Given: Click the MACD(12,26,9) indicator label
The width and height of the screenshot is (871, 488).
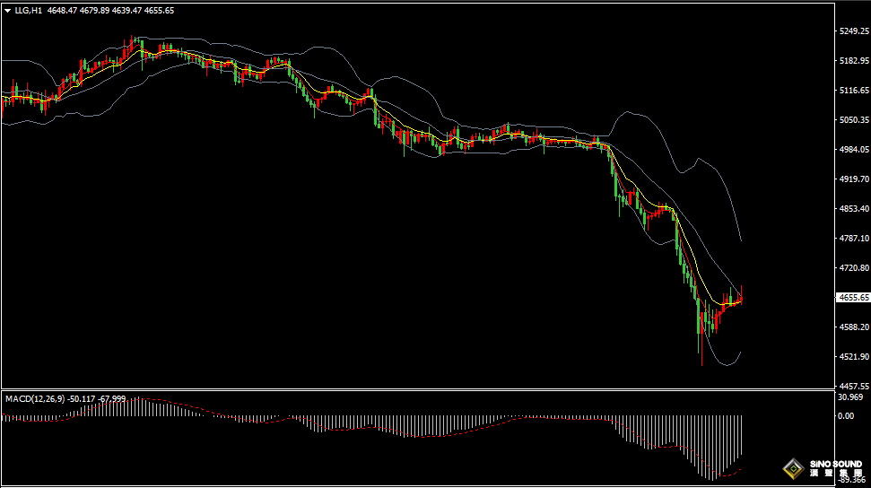Looking at the screenshot, I should pos(36,397).
